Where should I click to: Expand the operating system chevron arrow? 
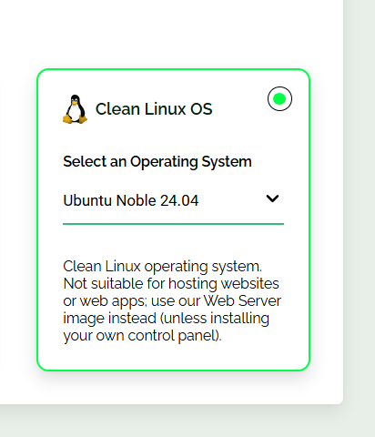click(x=272, y=198)
